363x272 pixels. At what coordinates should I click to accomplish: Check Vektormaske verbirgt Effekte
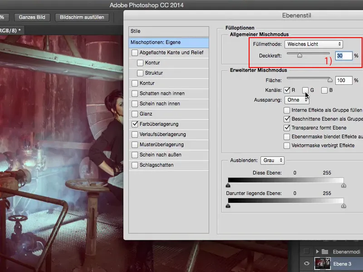(x=287, y=146)
